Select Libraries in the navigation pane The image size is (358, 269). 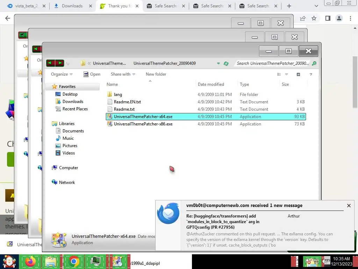coord(67,124)
